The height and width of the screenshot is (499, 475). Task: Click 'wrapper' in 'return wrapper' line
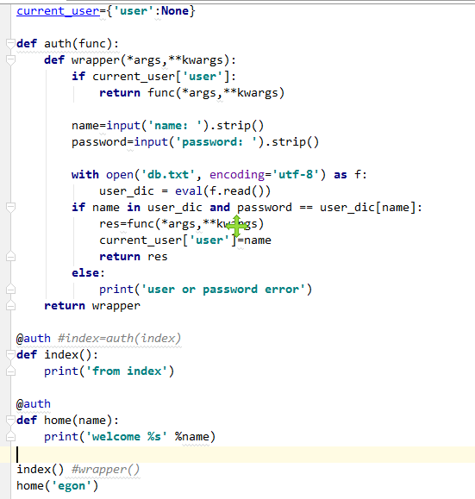(x=116, y=306)
